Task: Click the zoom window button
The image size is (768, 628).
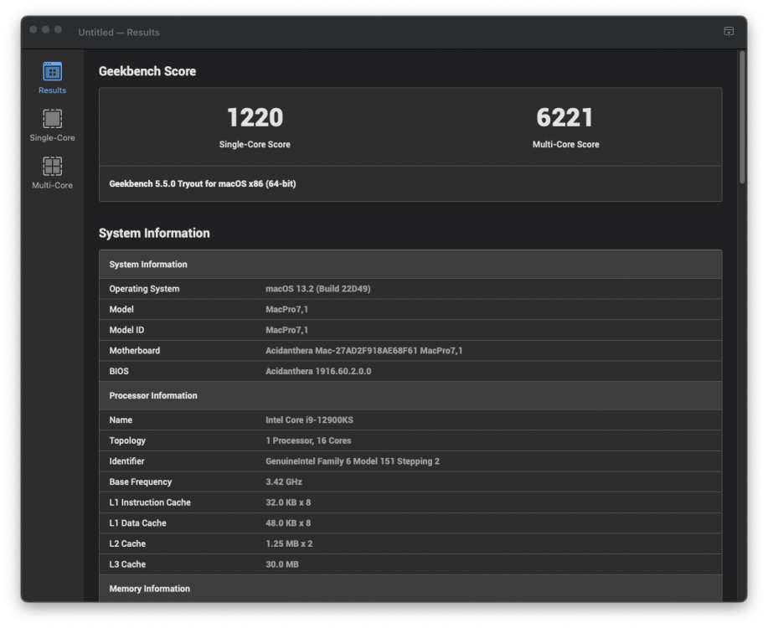Action: (58, 29)
